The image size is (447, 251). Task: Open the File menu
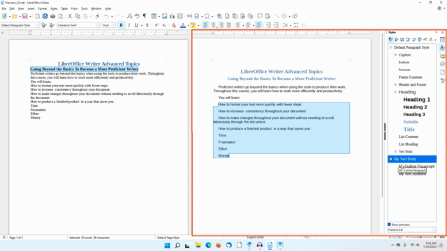pos(4,8)
